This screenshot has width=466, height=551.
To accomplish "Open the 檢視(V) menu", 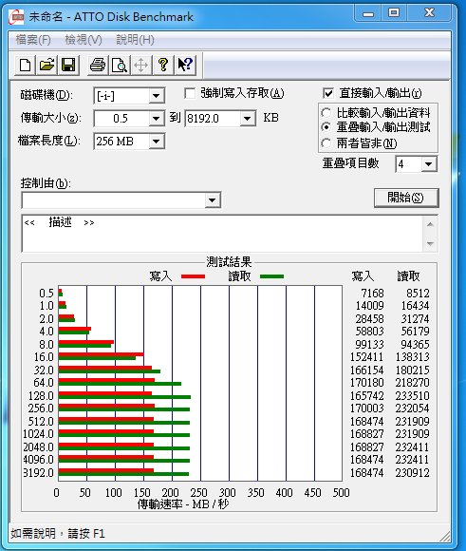I will [84, 40].
